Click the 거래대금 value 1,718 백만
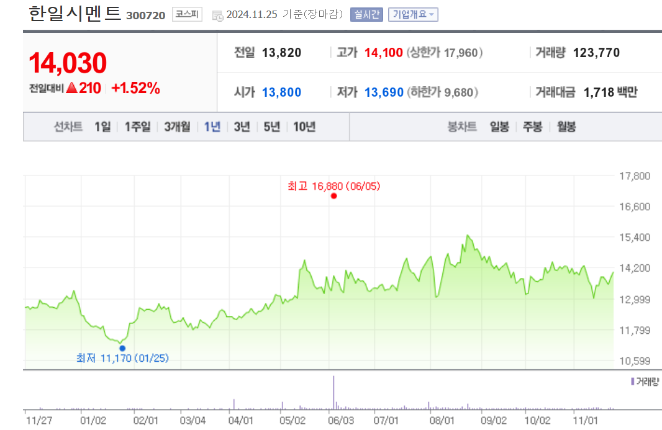This screenshot has height=430, width=662. point(610,92)
